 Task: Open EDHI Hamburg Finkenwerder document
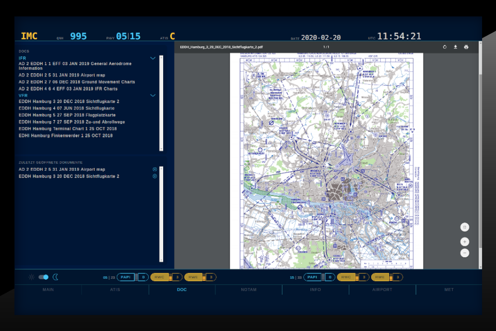(66, 135)
